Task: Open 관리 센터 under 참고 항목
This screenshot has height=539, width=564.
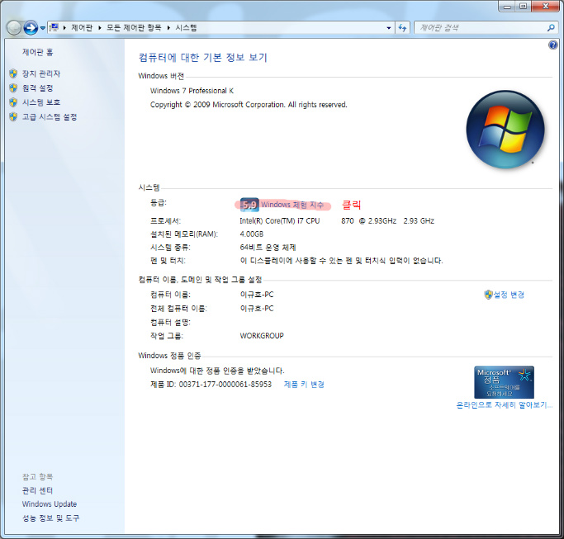Action: pyautogui.click(x=37, y=490)
